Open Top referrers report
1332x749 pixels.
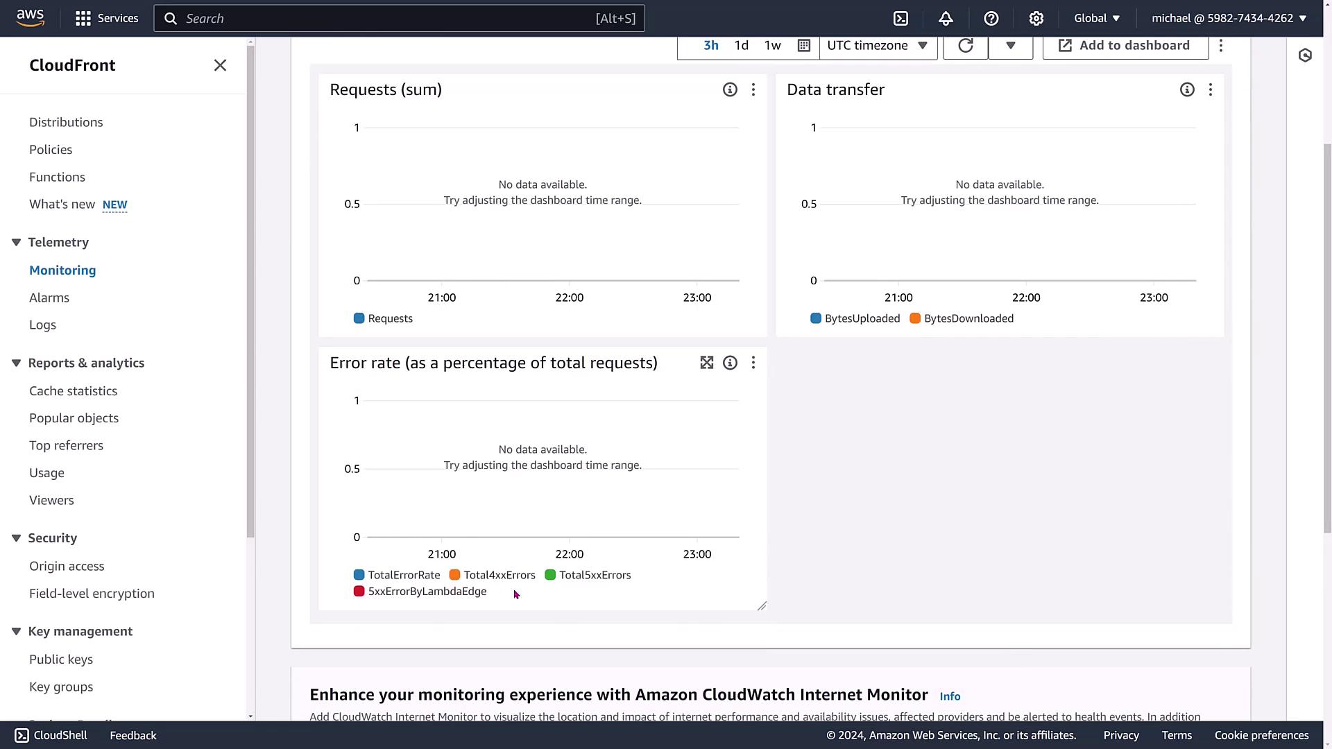[x=66, y=445]
